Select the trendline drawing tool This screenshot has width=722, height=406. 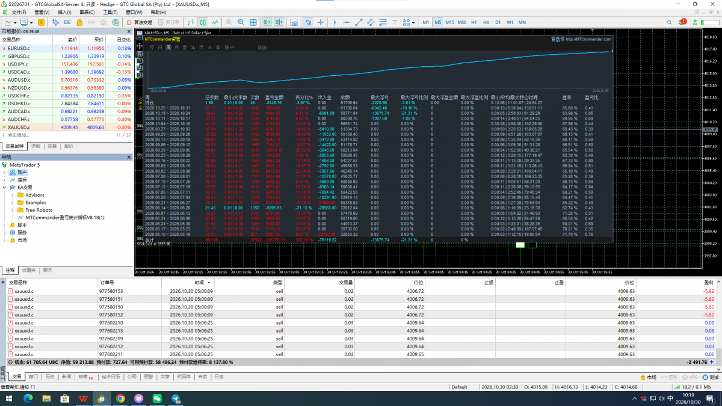click(359, 22)
